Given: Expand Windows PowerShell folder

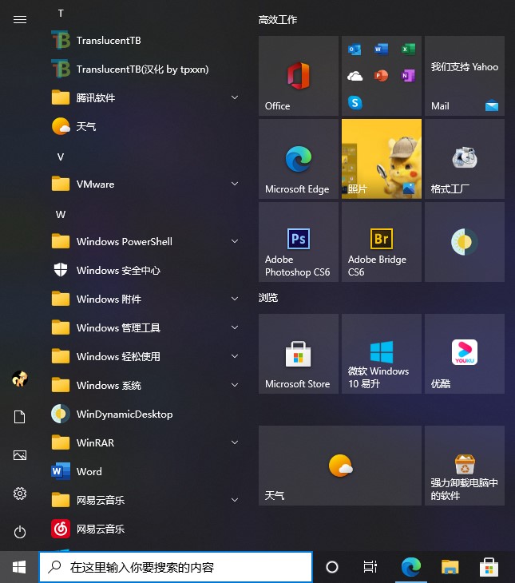Looking at the screenshot, I should [146, 242].
